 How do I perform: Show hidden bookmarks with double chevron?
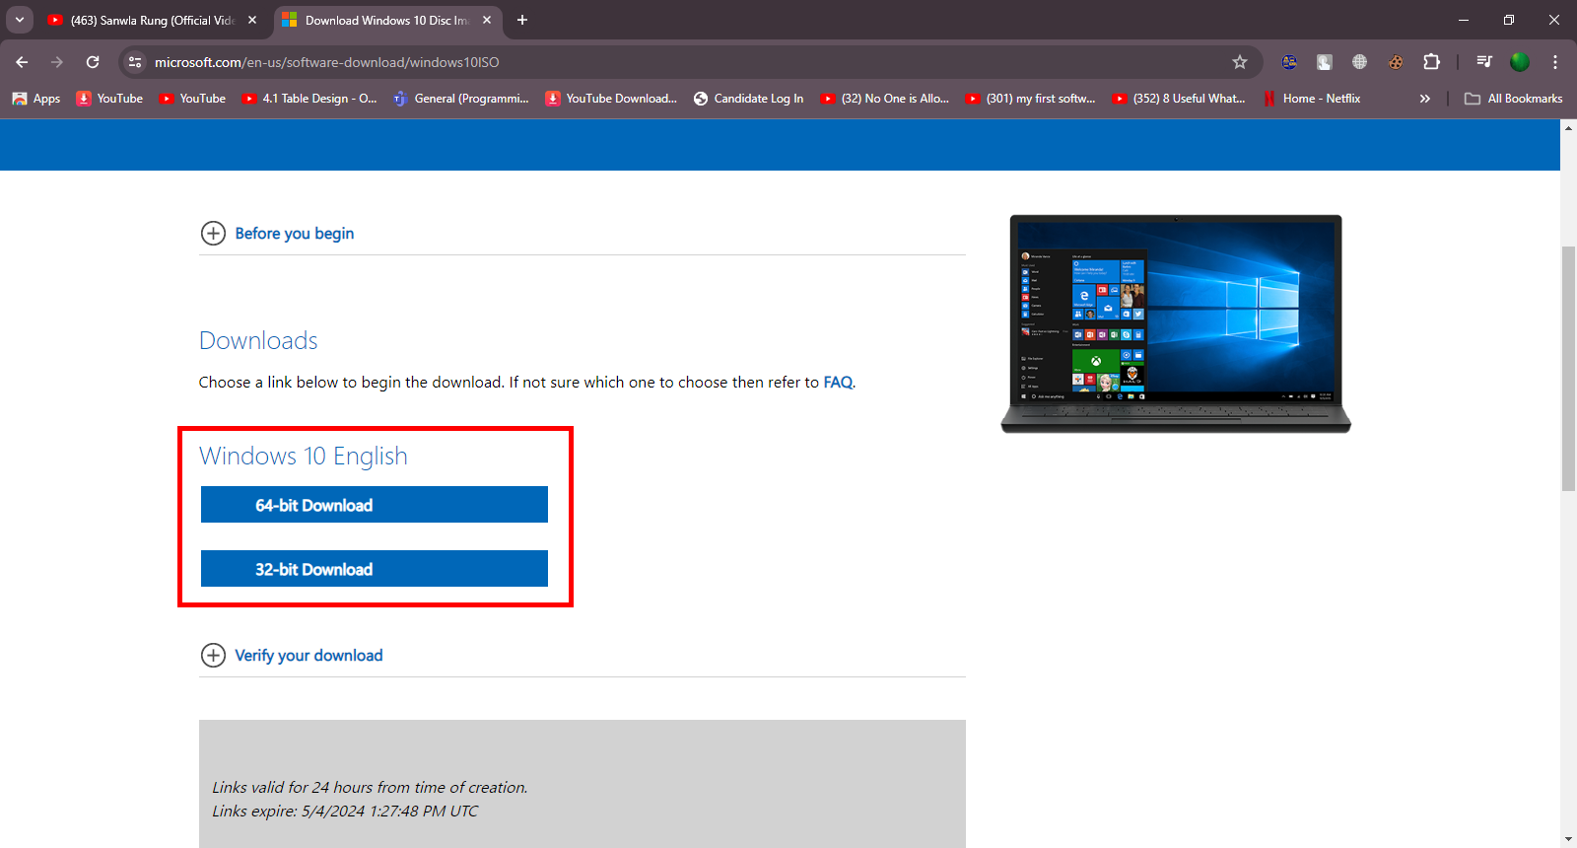[1424, 99]
